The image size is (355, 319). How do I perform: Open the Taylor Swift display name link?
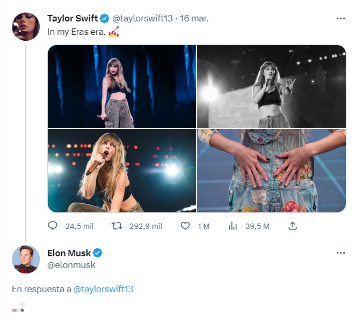[x=73, y=18]
